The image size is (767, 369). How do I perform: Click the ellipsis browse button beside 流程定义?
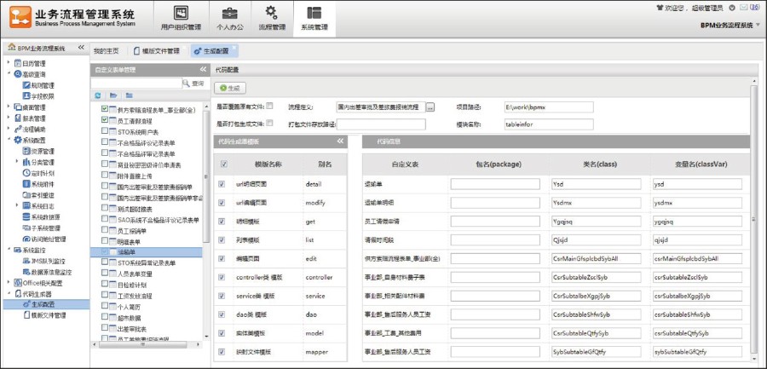(x=430, y=107)
